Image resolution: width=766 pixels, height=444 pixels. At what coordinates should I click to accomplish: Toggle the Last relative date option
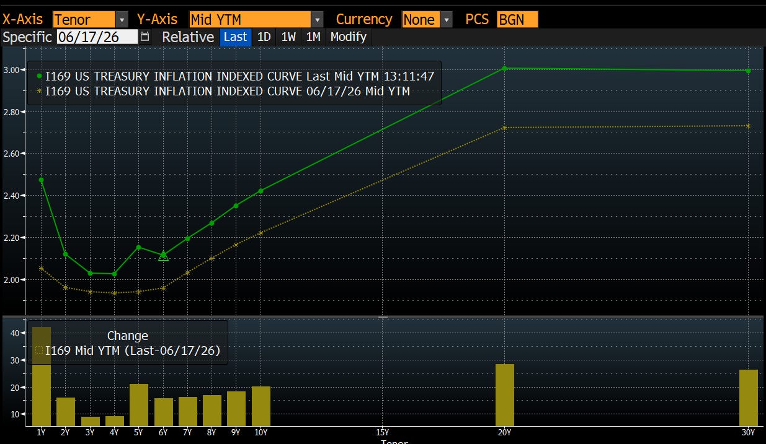pyautogui.click(x=235, y=37)
